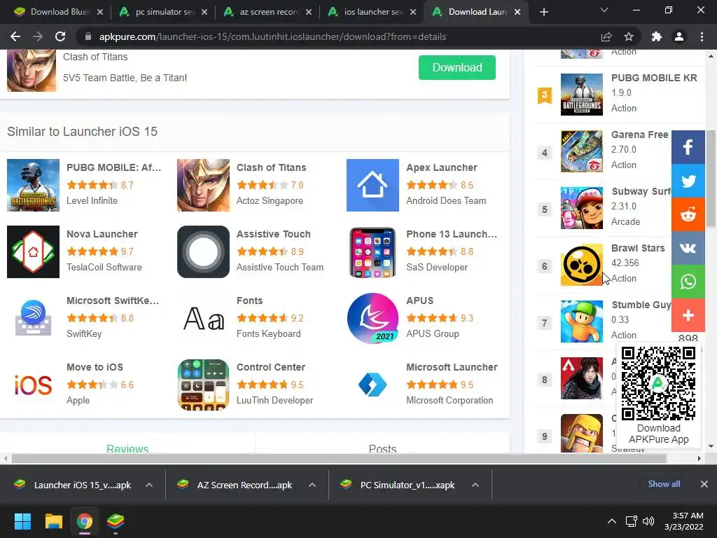This screenshot has height=538, width=717.
Task: Open PUBG MOBILE KR icon in ranking sidebar
Action: 582,95
